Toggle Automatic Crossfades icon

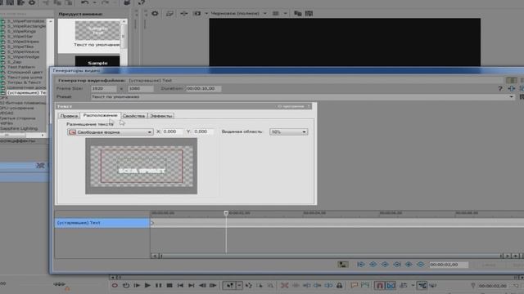pyautogui.click(x=391, y=285)
